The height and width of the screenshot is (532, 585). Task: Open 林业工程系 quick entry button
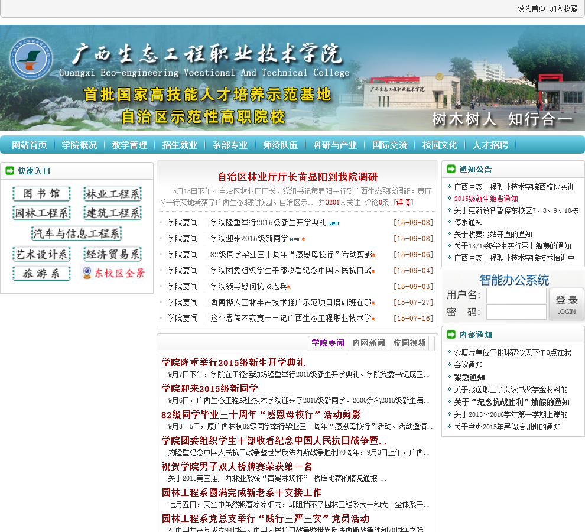click(x=113, y=194)
